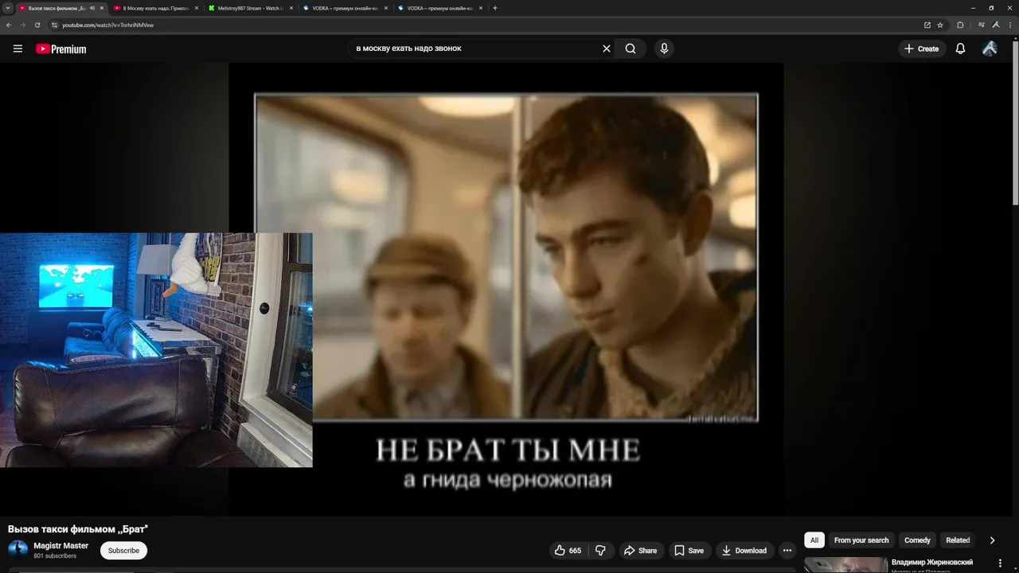The image size is (1019, 573).
Task: Select the All filter chip
Action: tap(814, 540)
